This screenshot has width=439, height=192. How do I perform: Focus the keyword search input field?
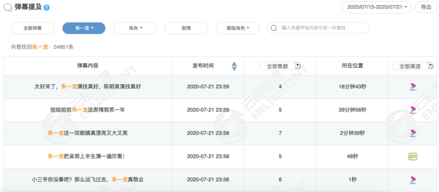[x=318, y=28]
